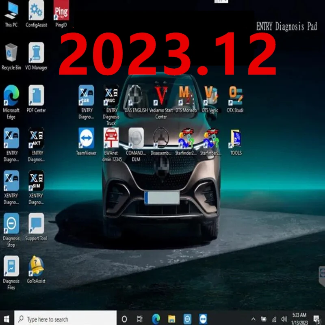Open DAS ENGLISH shortcut
The width and height of the screenshot is (325, 325).
click(136, 99)
